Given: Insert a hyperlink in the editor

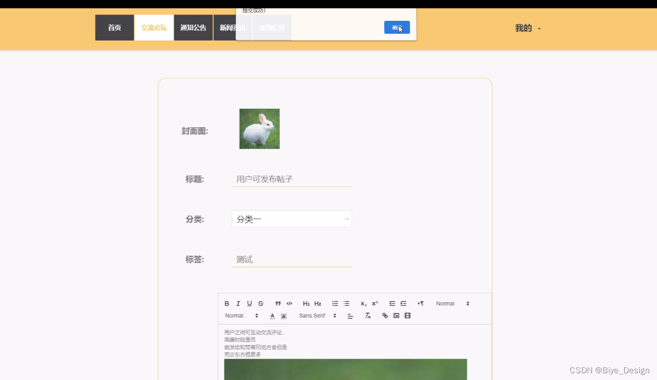Looking at the screenshot, I should coord(385,316).
